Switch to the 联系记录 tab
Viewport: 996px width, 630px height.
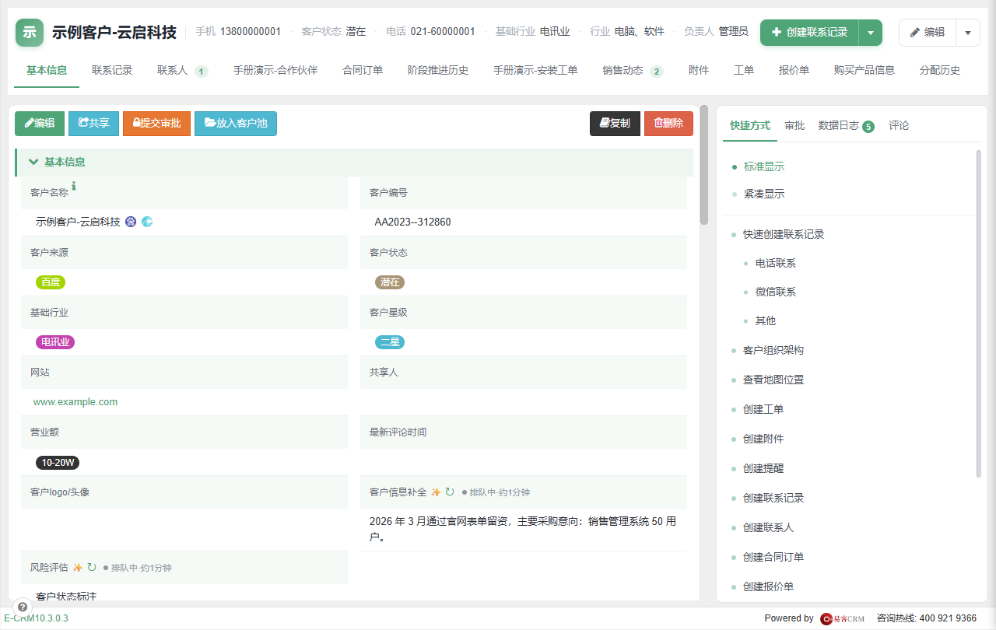(x=112, y=70)
